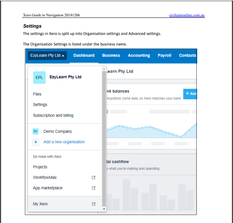Open Settings from the organisation menu
The image size is (233, 223).
[40, 105]
